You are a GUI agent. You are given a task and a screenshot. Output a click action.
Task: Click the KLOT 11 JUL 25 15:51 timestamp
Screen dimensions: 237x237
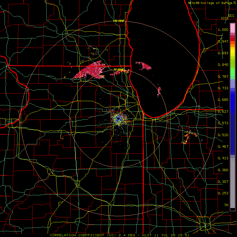(x=166, y=235)
